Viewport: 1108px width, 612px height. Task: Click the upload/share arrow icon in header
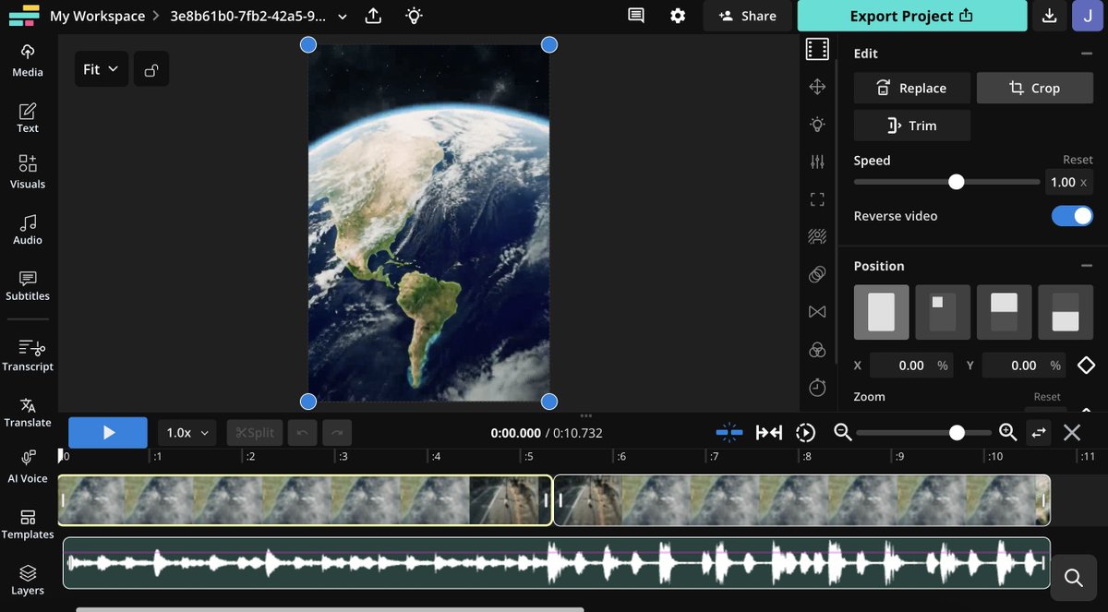[373, 16]
